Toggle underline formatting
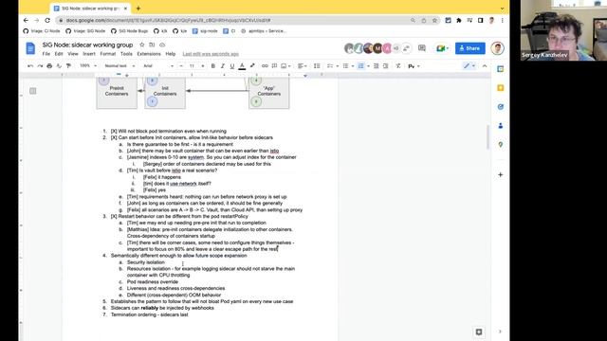This screenshot has height=341, width=607. [231, 66]
